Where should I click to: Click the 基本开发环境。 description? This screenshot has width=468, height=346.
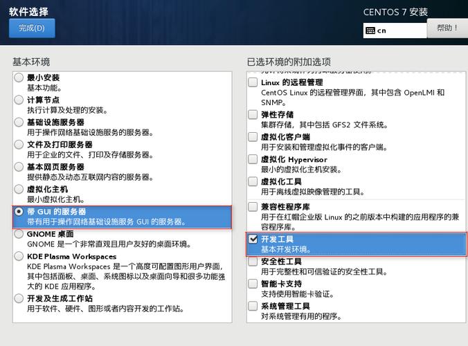tap(286, 249)
